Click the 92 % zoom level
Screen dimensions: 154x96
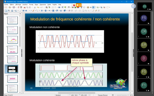[131, 95]
